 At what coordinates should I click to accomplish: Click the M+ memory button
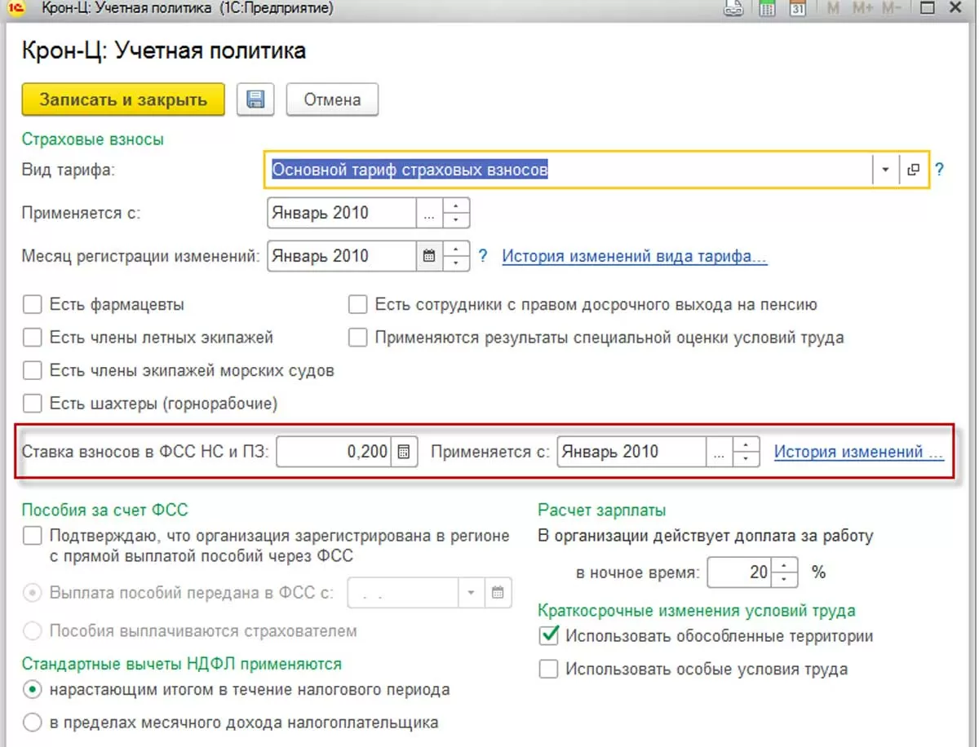coord(862,9)
